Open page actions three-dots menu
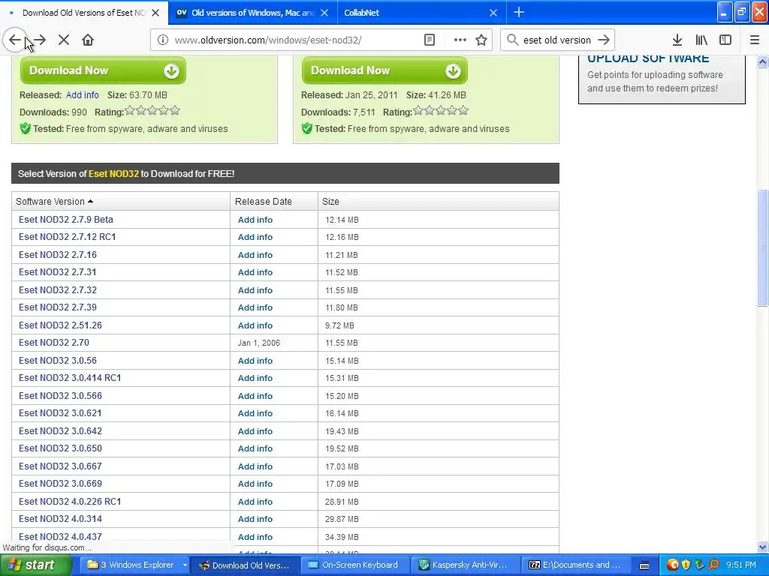The width and height of the screenshot is (769, 576). (460, 40)
